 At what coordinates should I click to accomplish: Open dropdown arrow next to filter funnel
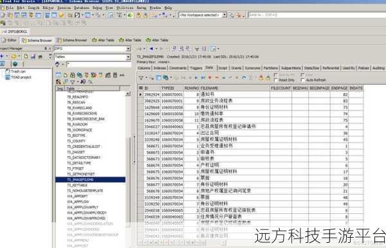[146, 78]
